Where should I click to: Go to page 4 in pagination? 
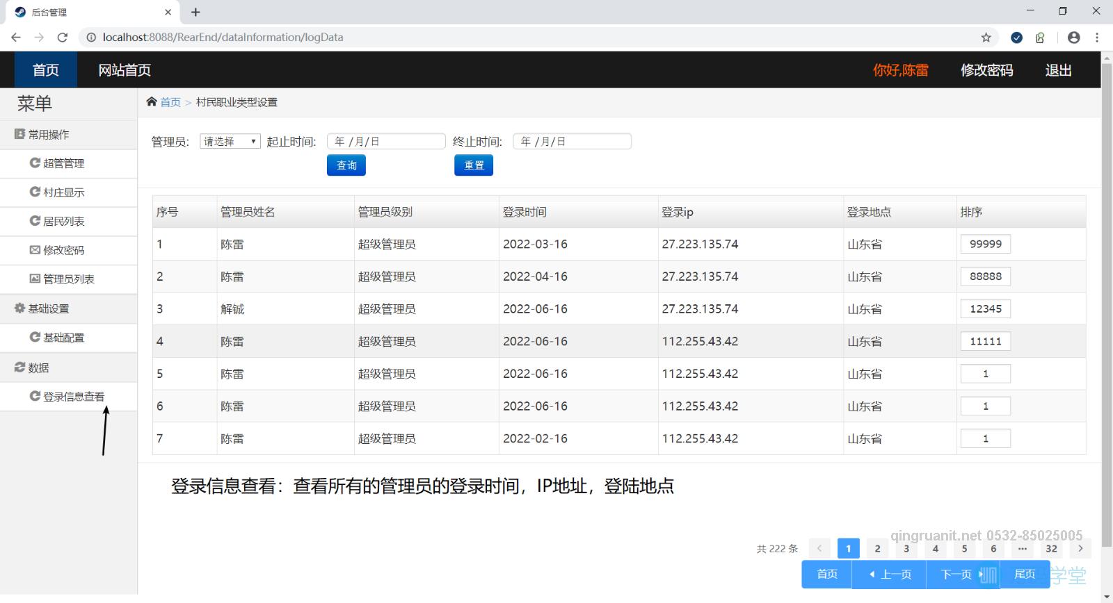(x=936, y=548)
